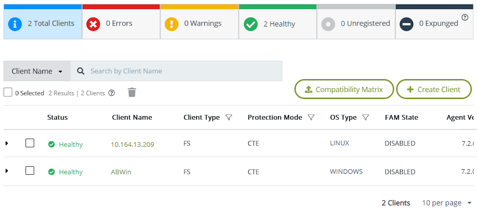Click help icon next to 2 Clients results
Screen dimensions: 477x211
point(112,93)
